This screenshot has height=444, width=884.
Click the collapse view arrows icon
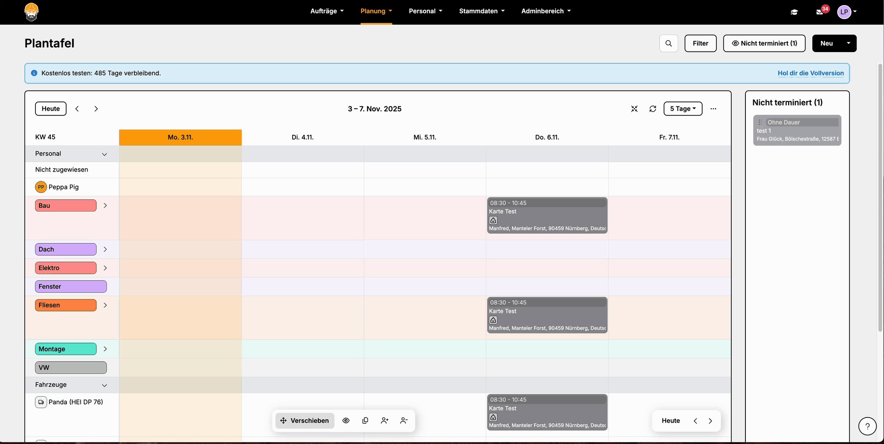(634, 109)
